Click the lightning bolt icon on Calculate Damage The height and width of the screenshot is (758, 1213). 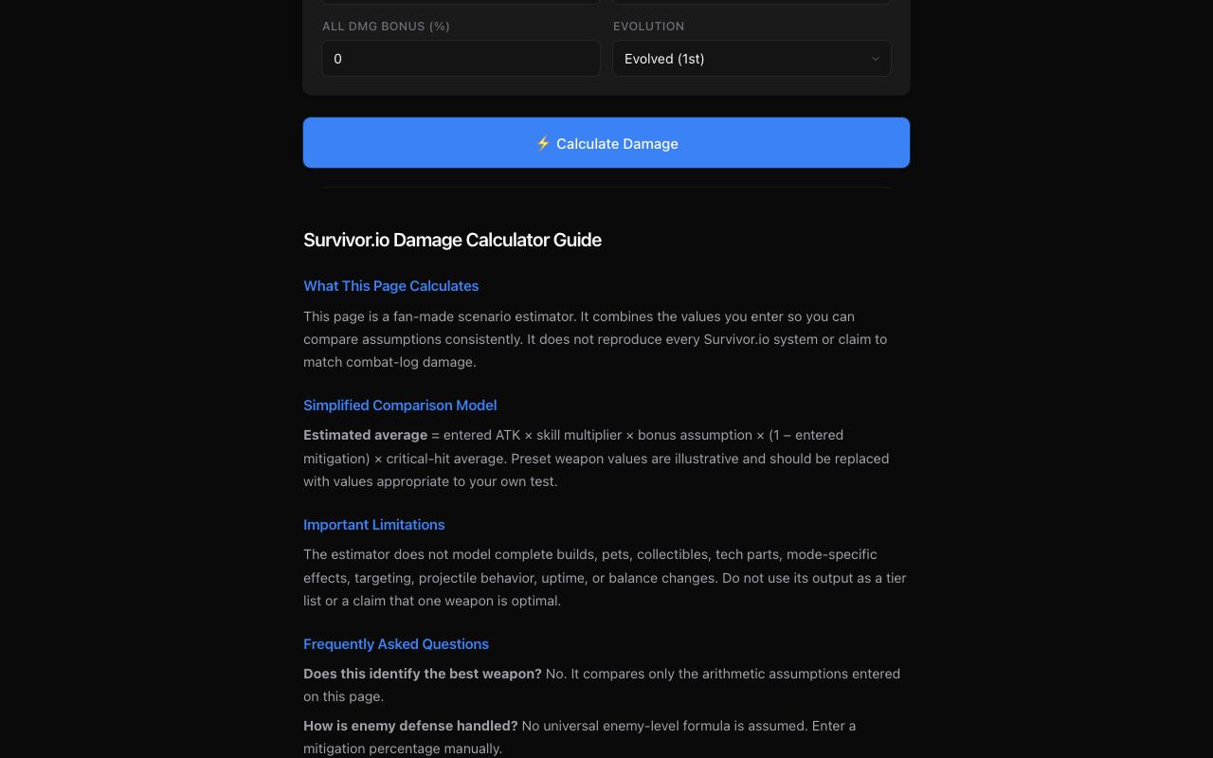pos(543,143)
